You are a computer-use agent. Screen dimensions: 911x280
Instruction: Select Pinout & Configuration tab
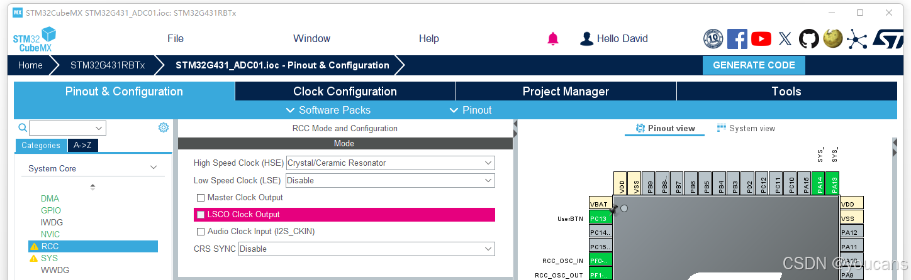(124, 91)
